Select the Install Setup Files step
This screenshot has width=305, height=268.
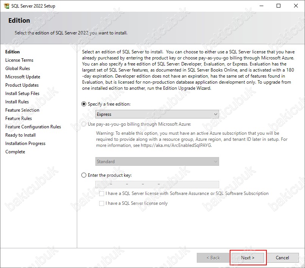tap(22, 93)
